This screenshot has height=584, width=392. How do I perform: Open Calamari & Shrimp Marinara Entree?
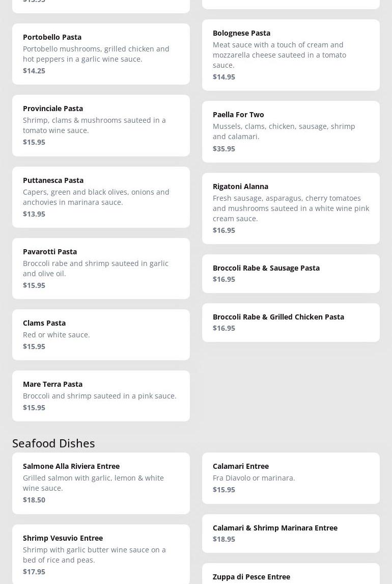(x=291, y=533)
